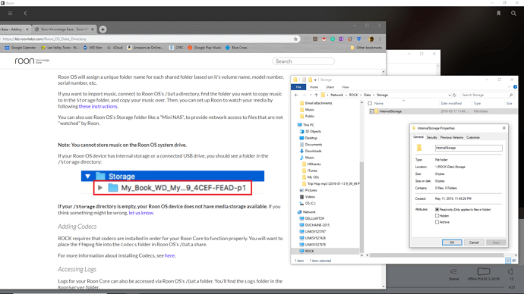This screenshot has height=294, width=524.
Task: Go back in Explorer
Action: [296, 95]
